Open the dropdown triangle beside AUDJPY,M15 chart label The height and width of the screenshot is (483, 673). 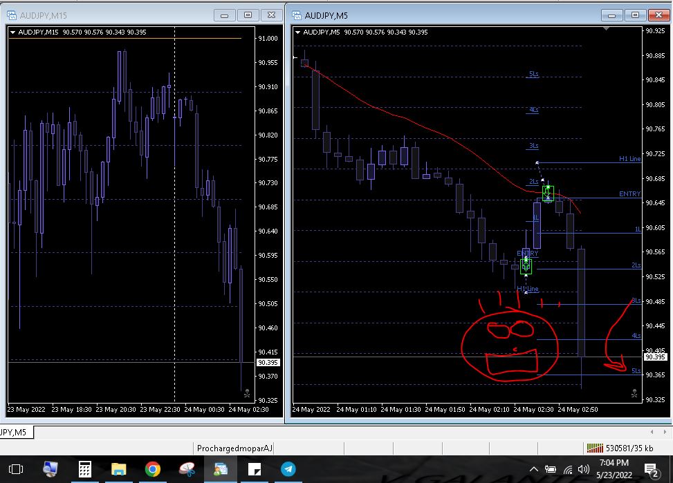[x=13, y=32]
